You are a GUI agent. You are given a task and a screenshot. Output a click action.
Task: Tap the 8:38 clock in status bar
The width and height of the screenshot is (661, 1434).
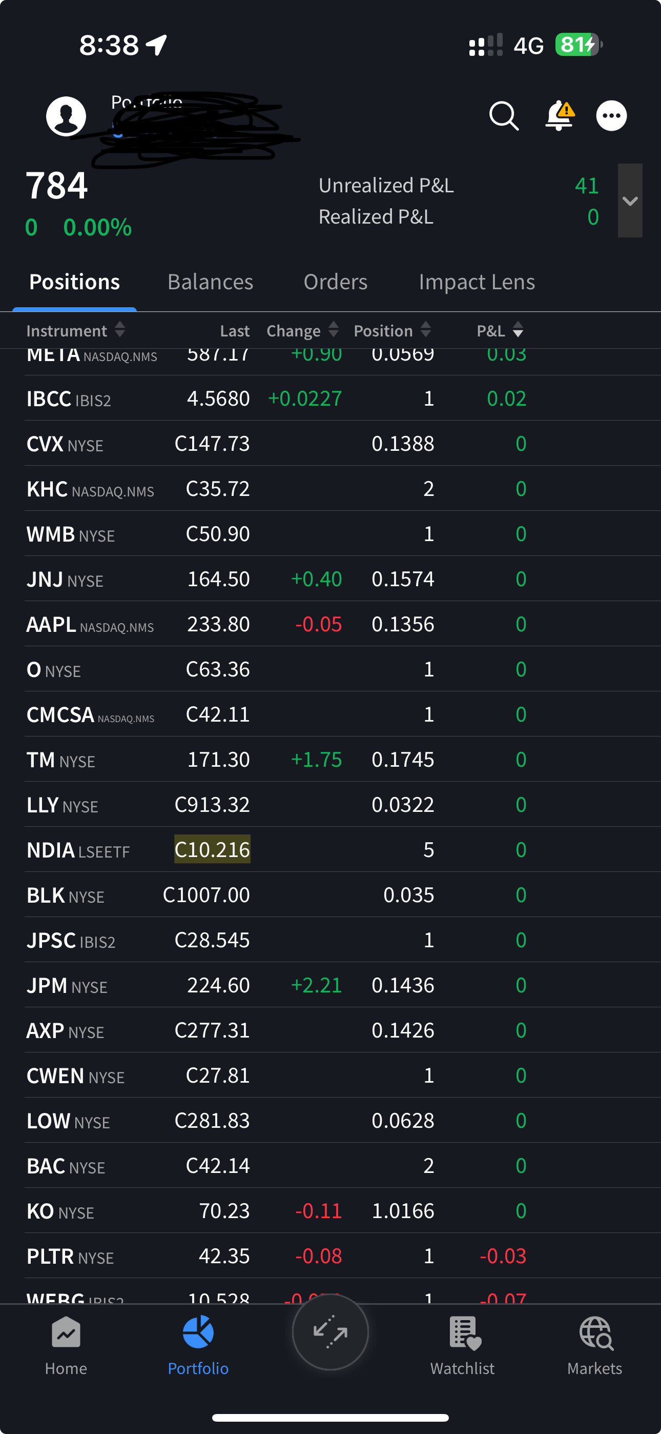(109, 45)
